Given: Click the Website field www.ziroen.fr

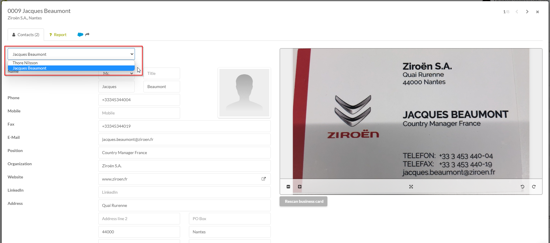Looking at the screenshot, I should click(x=185, y=179).
